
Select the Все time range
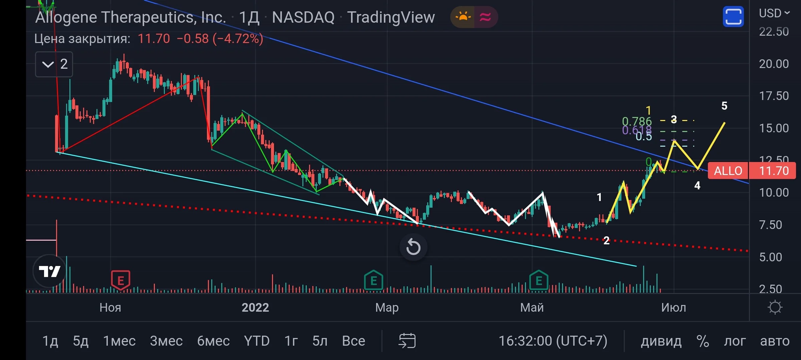353,341
